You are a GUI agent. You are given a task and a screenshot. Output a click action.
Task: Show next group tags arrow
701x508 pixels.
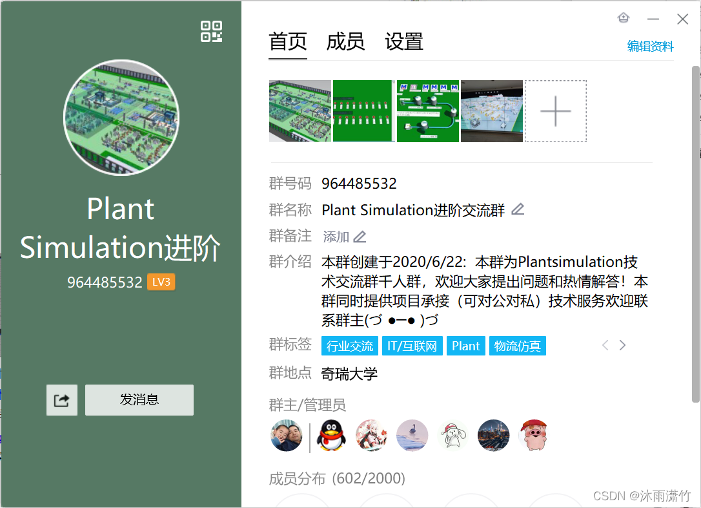pos(622,345)
